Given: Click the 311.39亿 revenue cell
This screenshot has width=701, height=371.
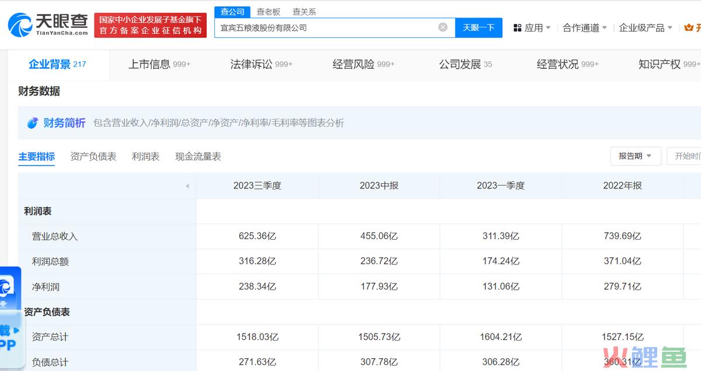Looking at the screenshot, I should (501, 236).
